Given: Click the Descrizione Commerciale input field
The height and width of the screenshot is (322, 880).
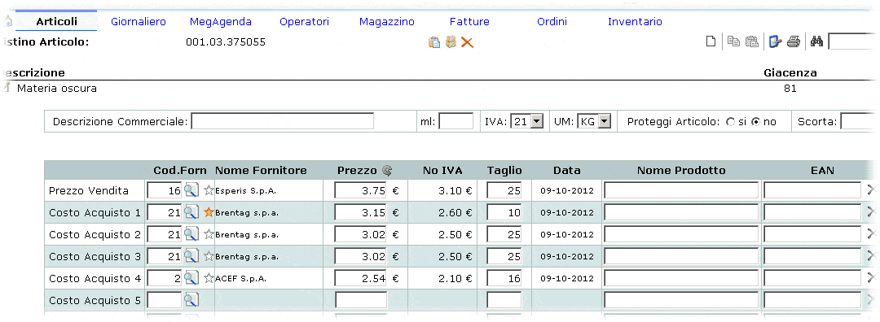Looking at the screenshot, I should 282,121.
